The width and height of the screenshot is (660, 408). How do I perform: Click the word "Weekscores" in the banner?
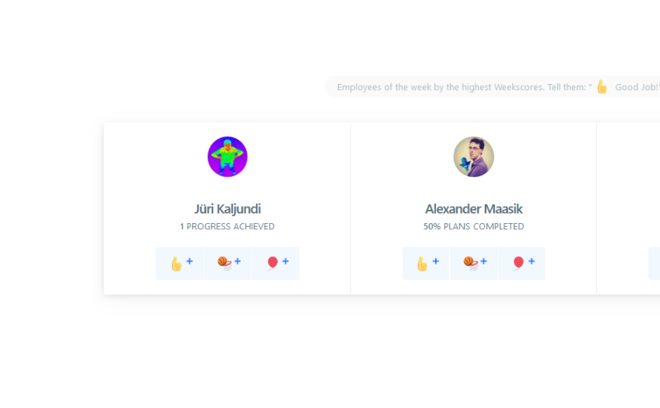518,87
